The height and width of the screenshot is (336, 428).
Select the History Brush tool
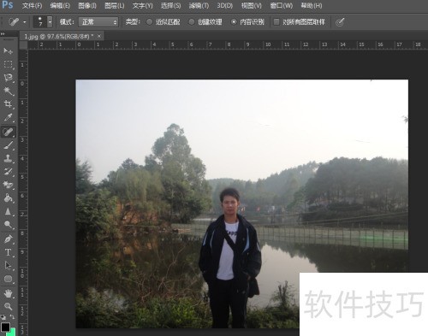(x=8, y=171)
